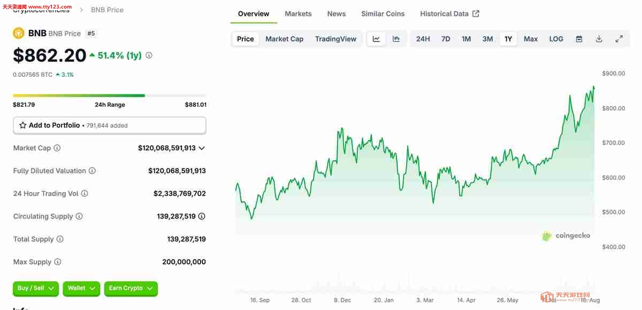642x310 pixels.
Task: Click the 14. Apr x-axis label
Action: click(x=467, y=300)
